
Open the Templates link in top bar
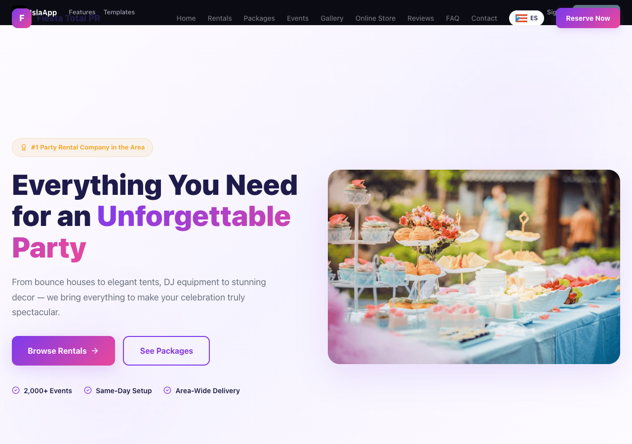(x=119, y=12)
